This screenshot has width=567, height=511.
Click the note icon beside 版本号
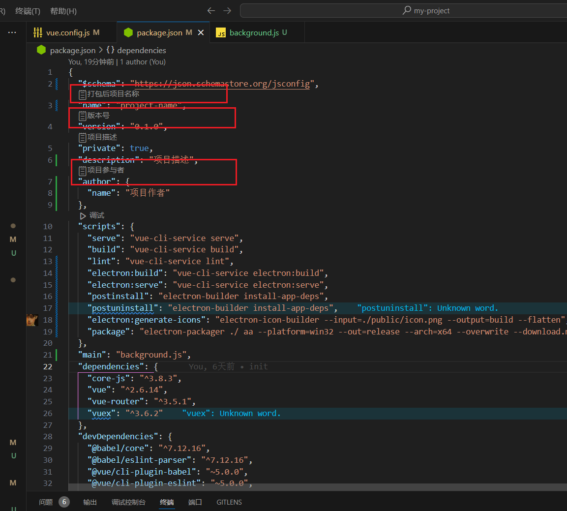(83, 116)
